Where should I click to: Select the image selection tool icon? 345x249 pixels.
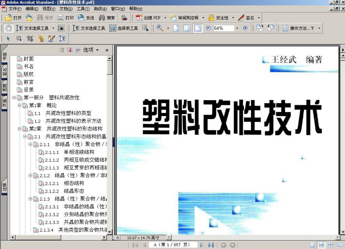(x=145, y=28)
